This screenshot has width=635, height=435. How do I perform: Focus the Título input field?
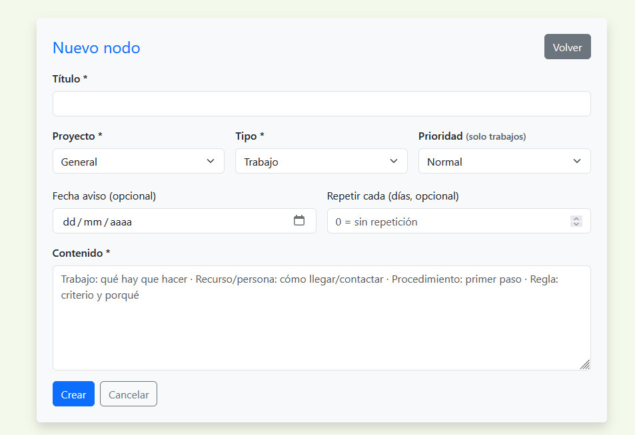[322, 104]
